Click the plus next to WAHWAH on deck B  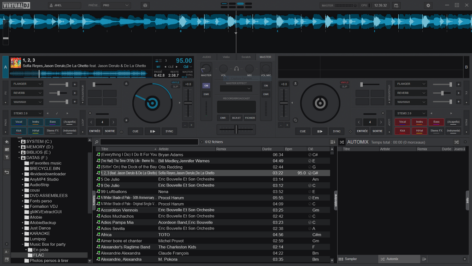click(x=459, y=102)
